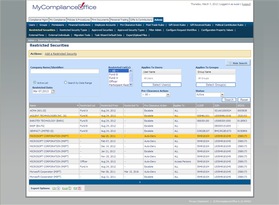279x205 pixels.
Task: Click the Hide Search button
Action: tap(238, 63)
